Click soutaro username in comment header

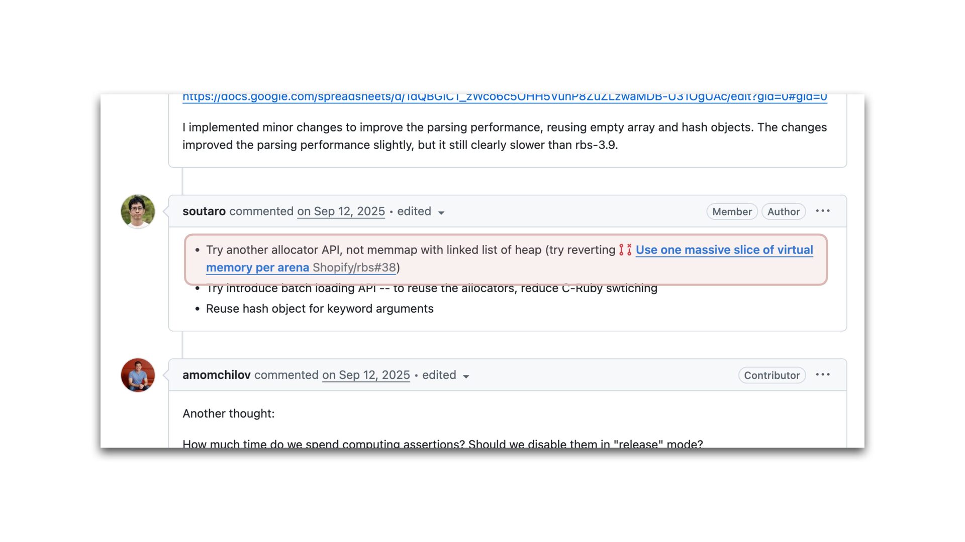pos(204,211)
